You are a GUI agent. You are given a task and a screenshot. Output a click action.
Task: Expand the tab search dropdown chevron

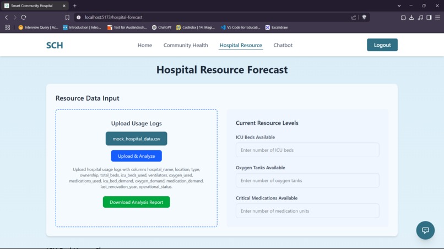pyautogui.click(x=399, y=5)
